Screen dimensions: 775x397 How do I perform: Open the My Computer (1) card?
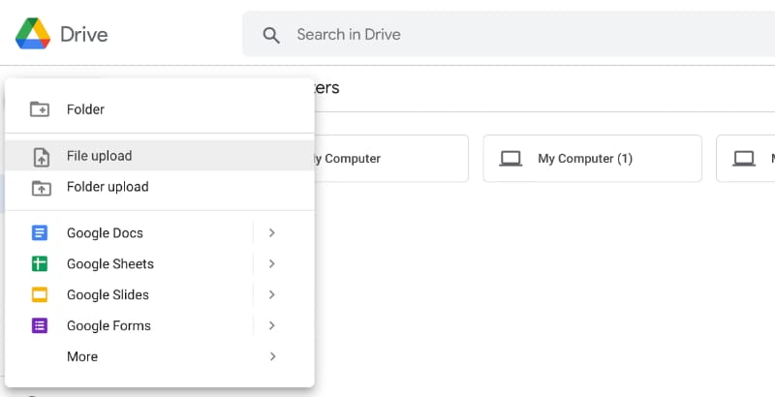click(592, 159)
